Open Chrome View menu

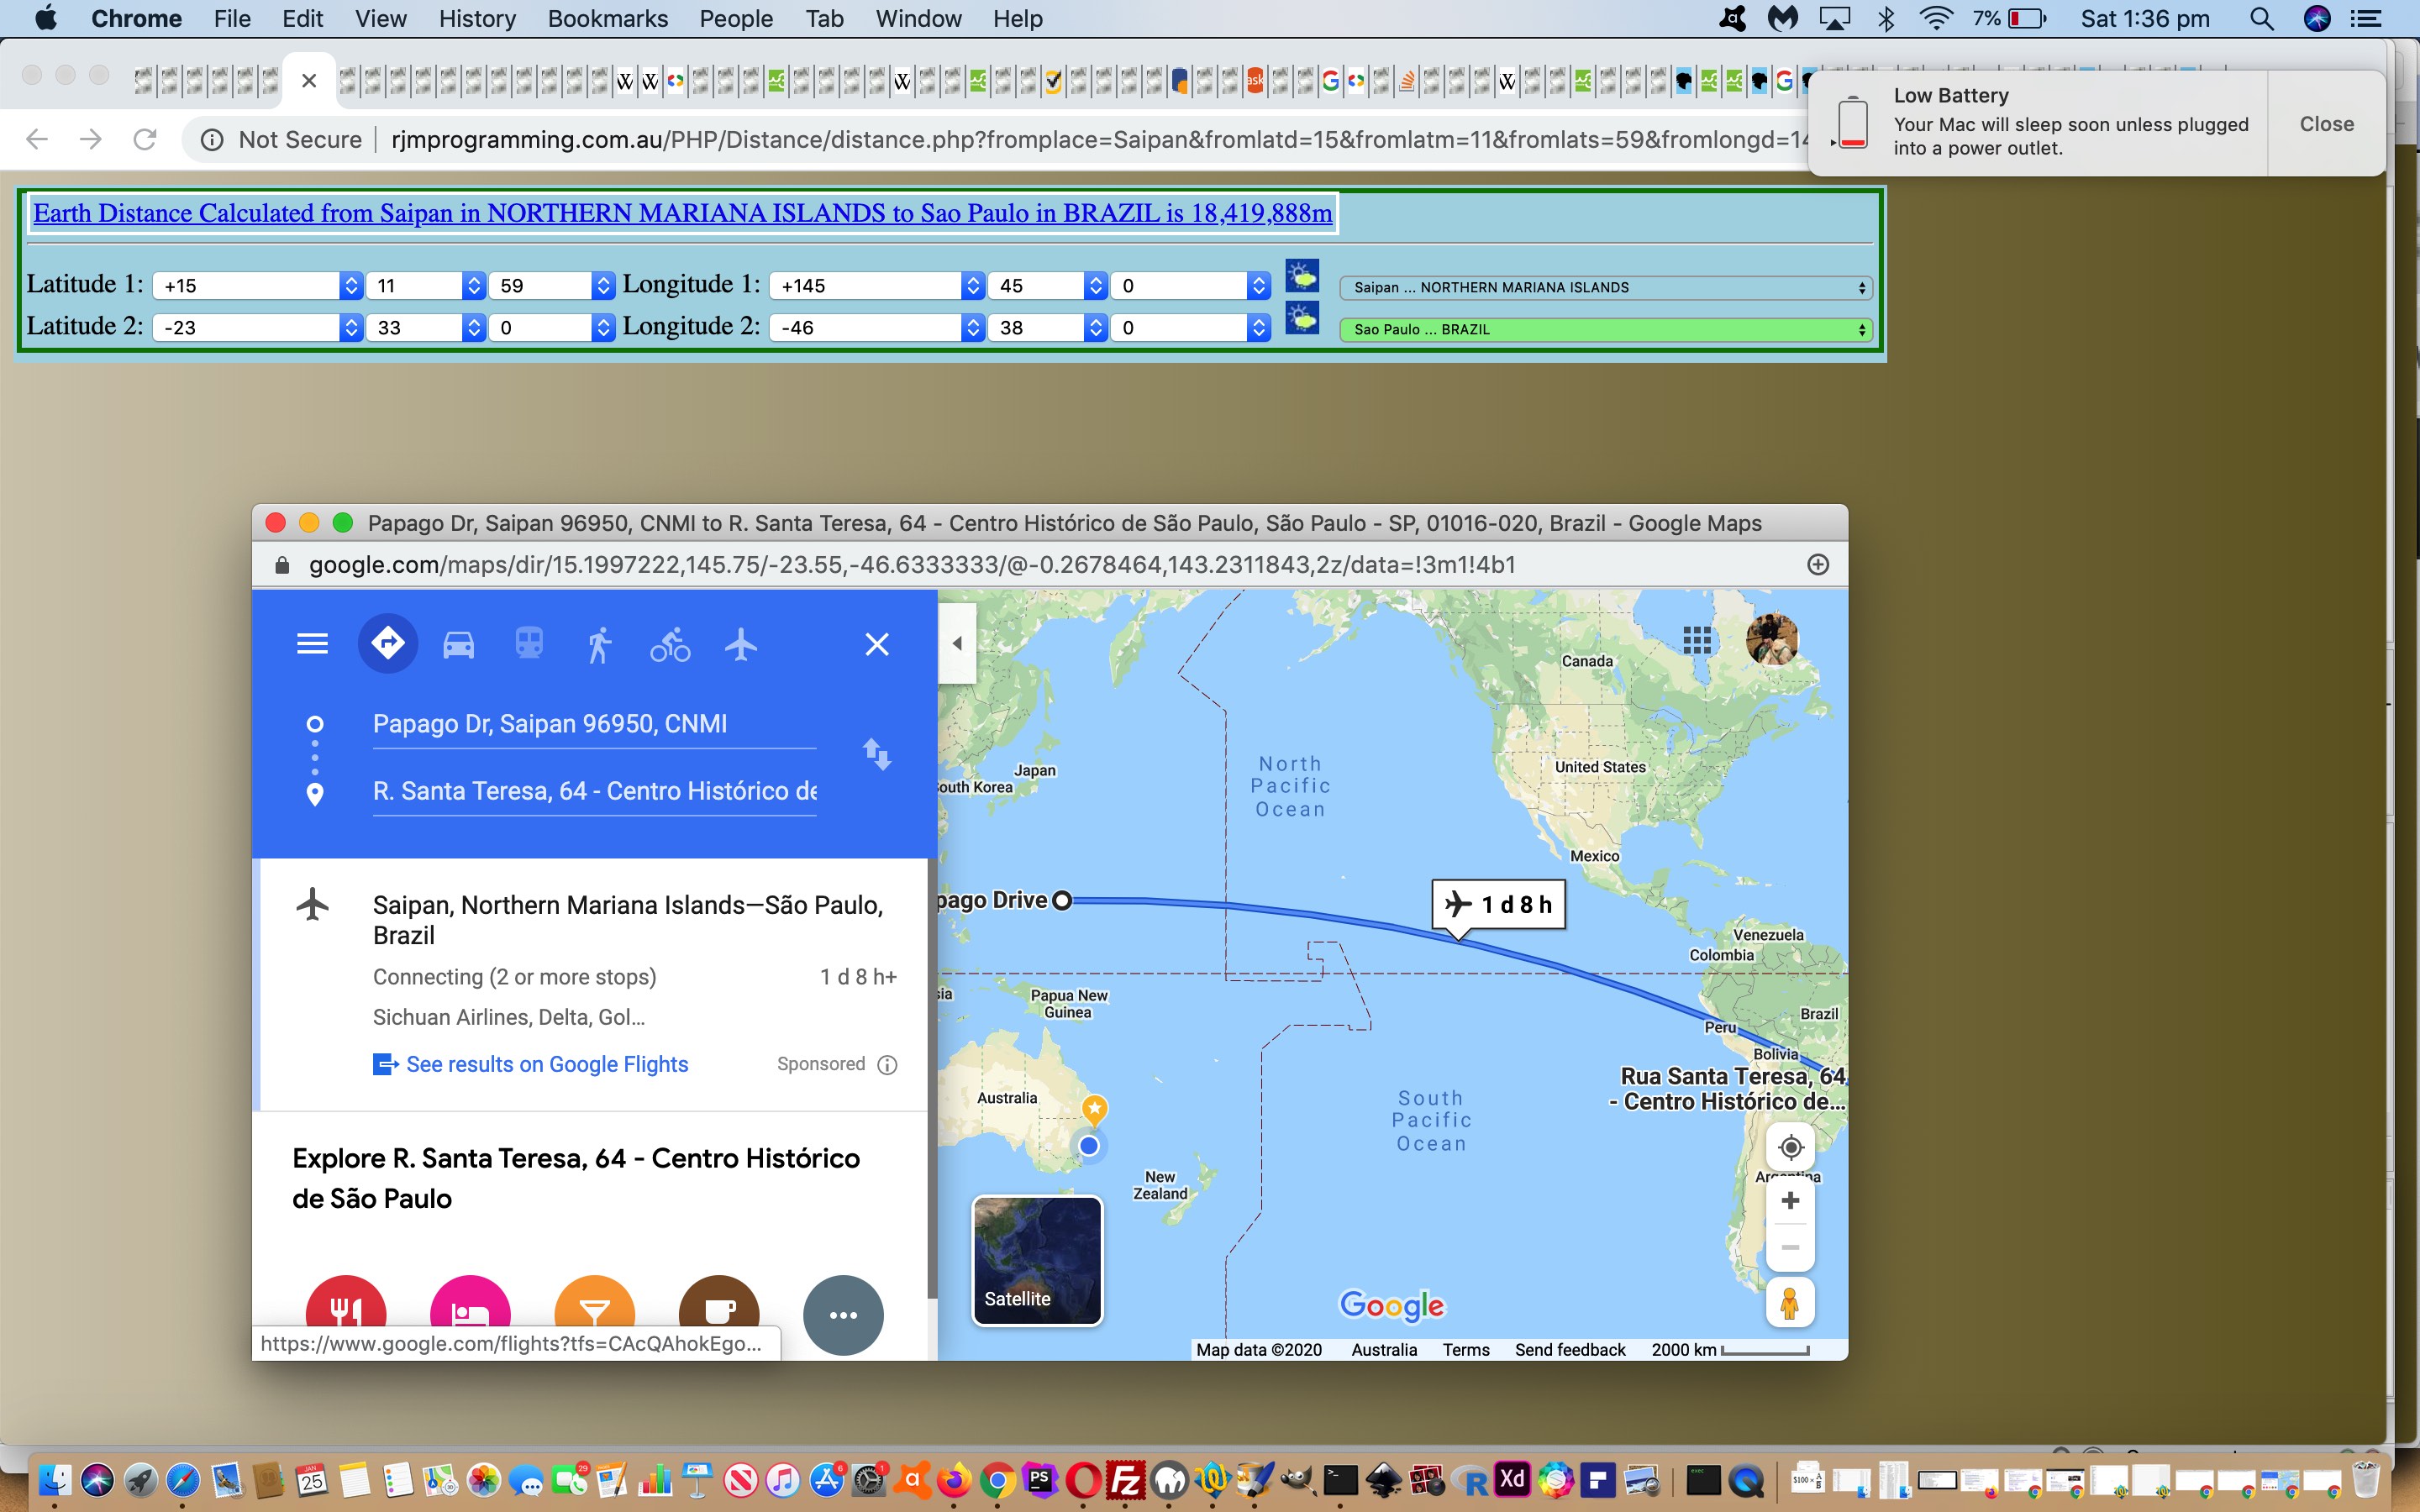381,19
